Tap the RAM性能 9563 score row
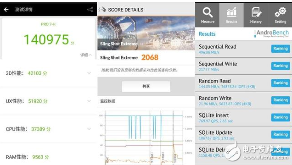The height and width of the screenshot is (165, 292). click(x=48, y=157)
